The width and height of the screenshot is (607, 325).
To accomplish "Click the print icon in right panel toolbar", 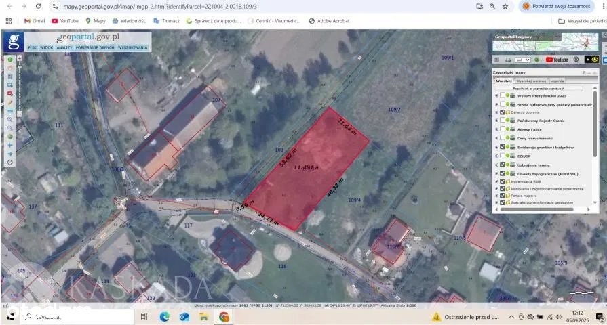I will 507,60.
